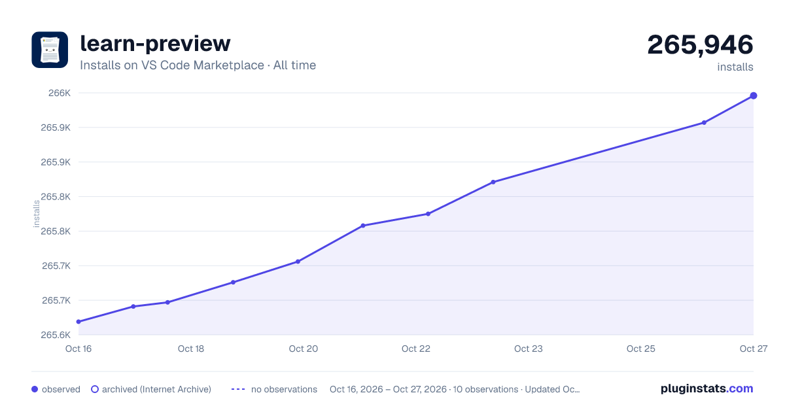Click the 'observed' legend label

(x=61, y=389)
